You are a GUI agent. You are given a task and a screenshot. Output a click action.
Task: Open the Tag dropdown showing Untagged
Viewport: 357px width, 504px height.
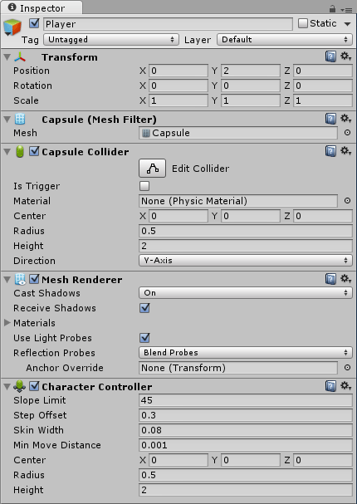coord(111,40)
